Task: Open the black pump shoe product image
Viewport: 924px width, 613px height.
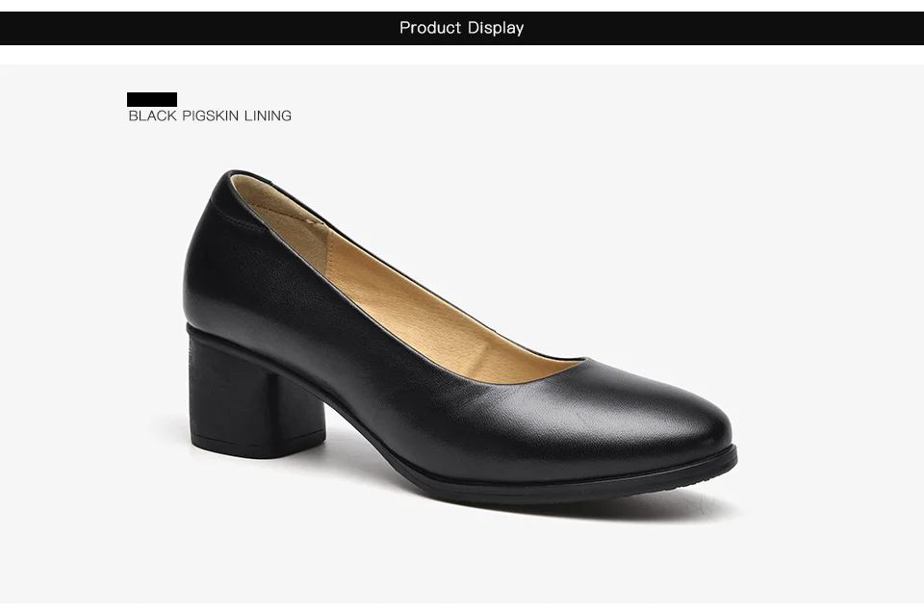Action: tap(460, 342)
